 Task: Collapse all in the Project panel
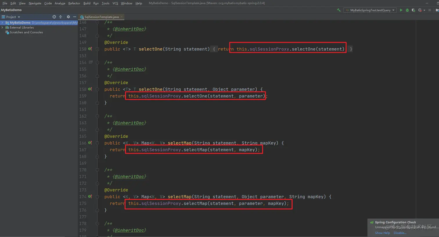[x=60, y=17]
